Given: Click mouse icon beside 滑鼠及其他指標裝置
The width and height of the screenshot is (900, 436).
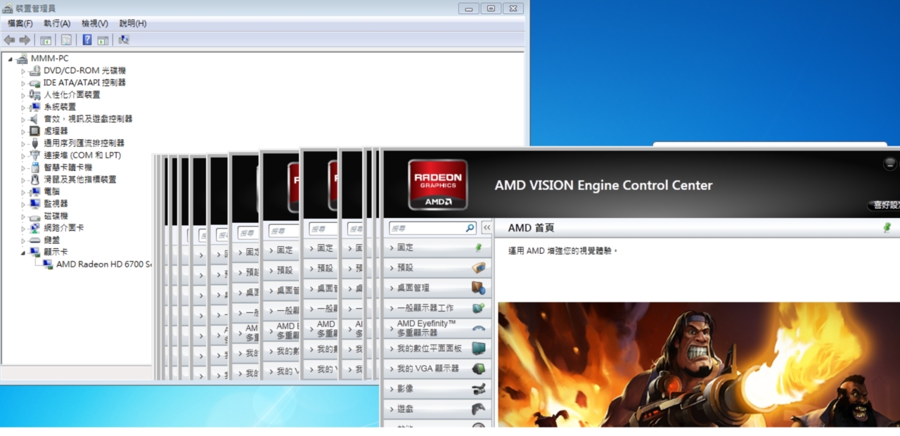Looking at the screenshot, I should 35,179.
